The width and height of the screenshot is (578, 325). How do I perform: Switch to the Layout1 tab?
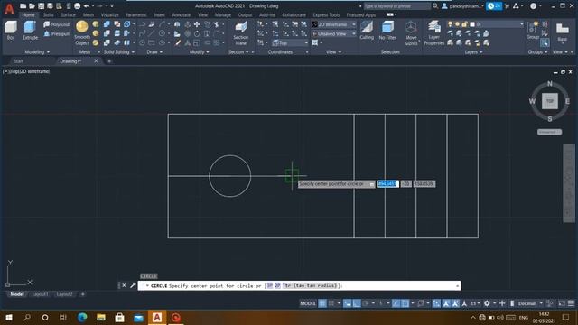40,294
